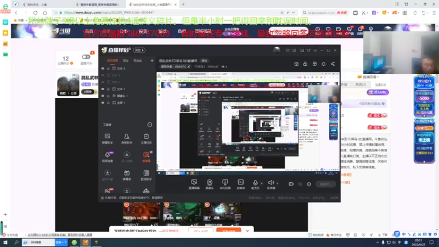This screenshot has height=247, width=439.
Task: Add a 多媒体 media source
Action: coord(240,184)
